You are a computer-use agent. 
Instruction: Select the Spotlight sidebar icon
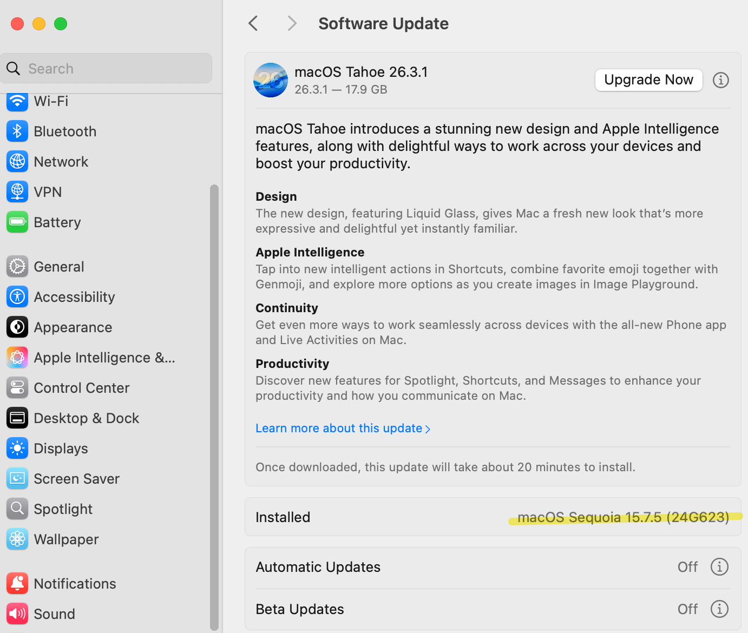17,509
